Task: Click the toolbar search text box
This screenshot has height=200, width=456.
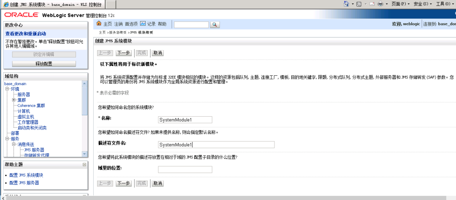Action: click(x=191, y=25)
